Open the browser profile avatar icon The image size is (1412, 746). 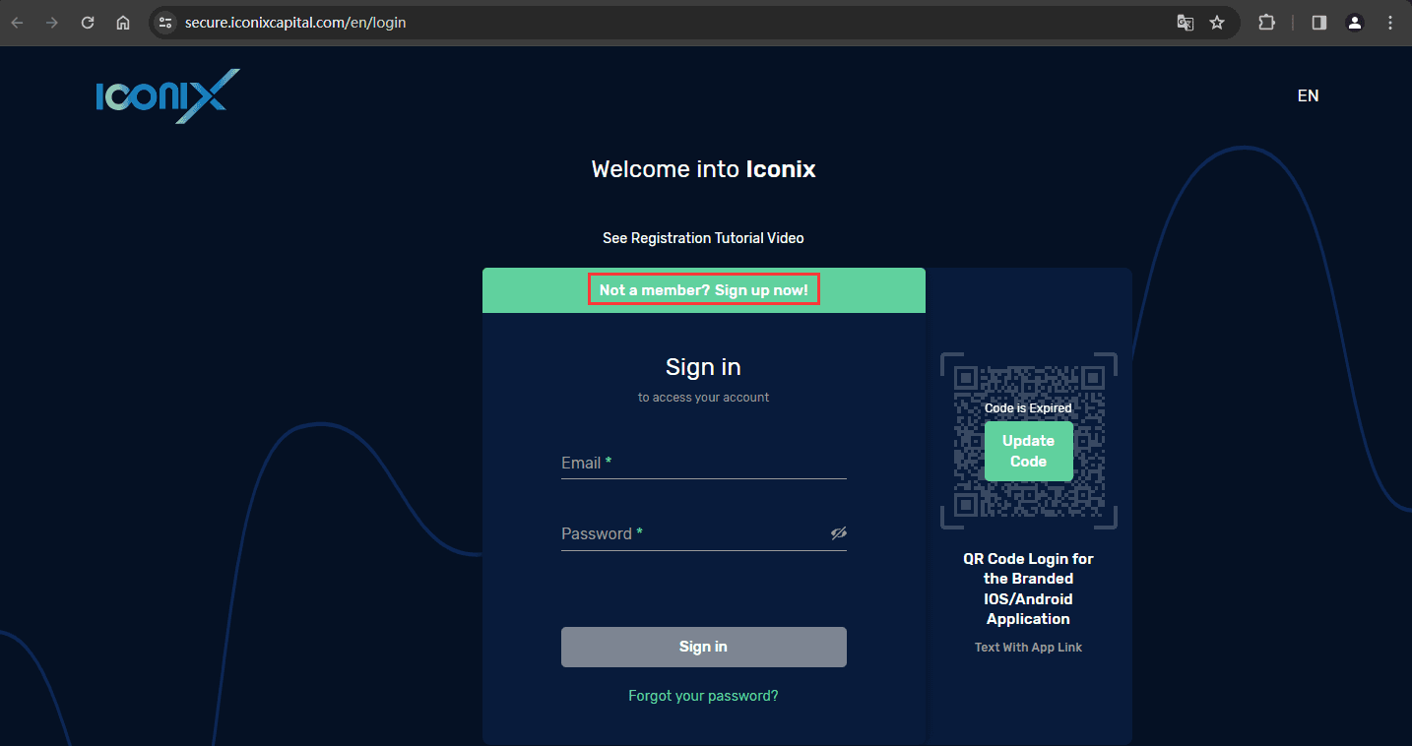pyautogui.click(x=1355, y=23)
